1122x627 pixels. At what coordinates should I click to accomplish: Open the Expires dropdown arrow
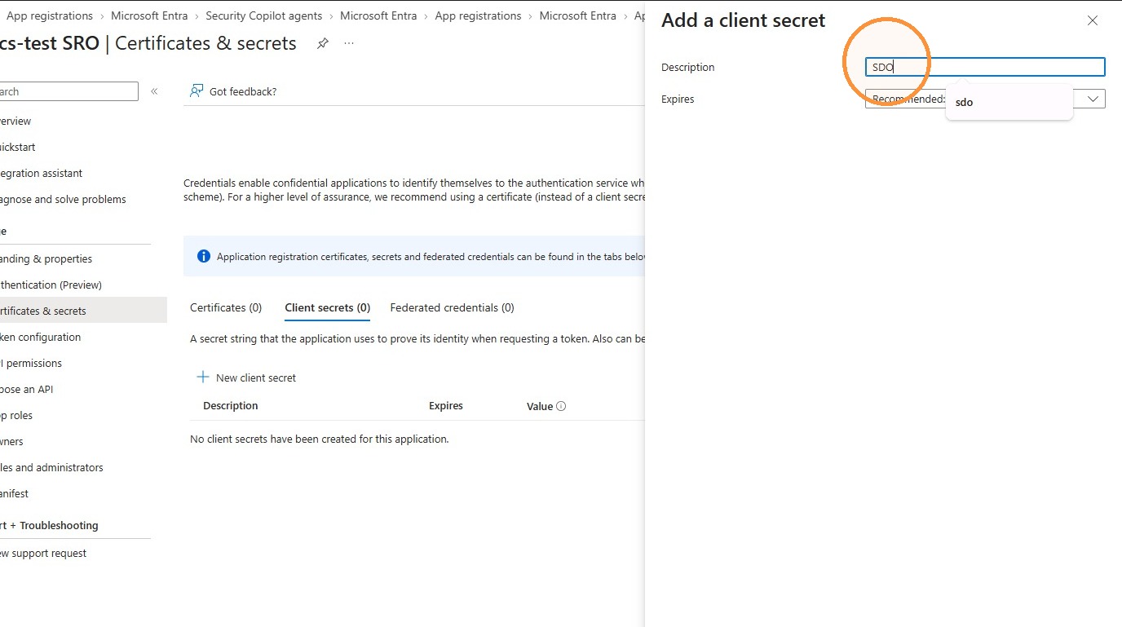click(1094, 99)
